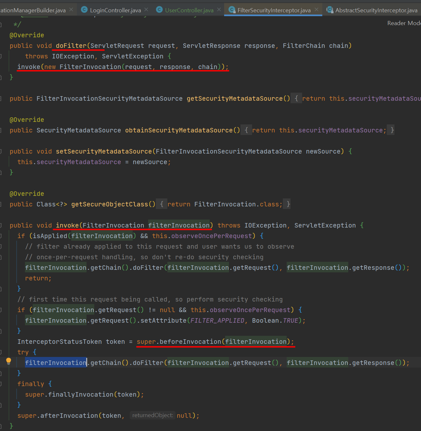Viewport: 421px width, 431px height.
Task: Click the Reader Mode label
Action: [x=404, y=23]
